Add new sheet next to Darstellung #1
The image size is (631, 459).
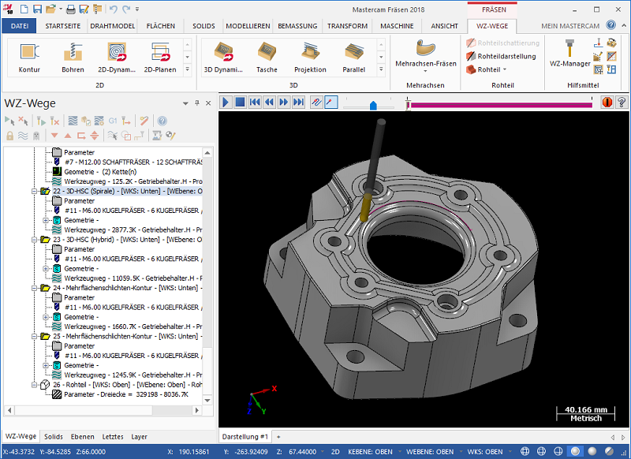tap(278, 436)
